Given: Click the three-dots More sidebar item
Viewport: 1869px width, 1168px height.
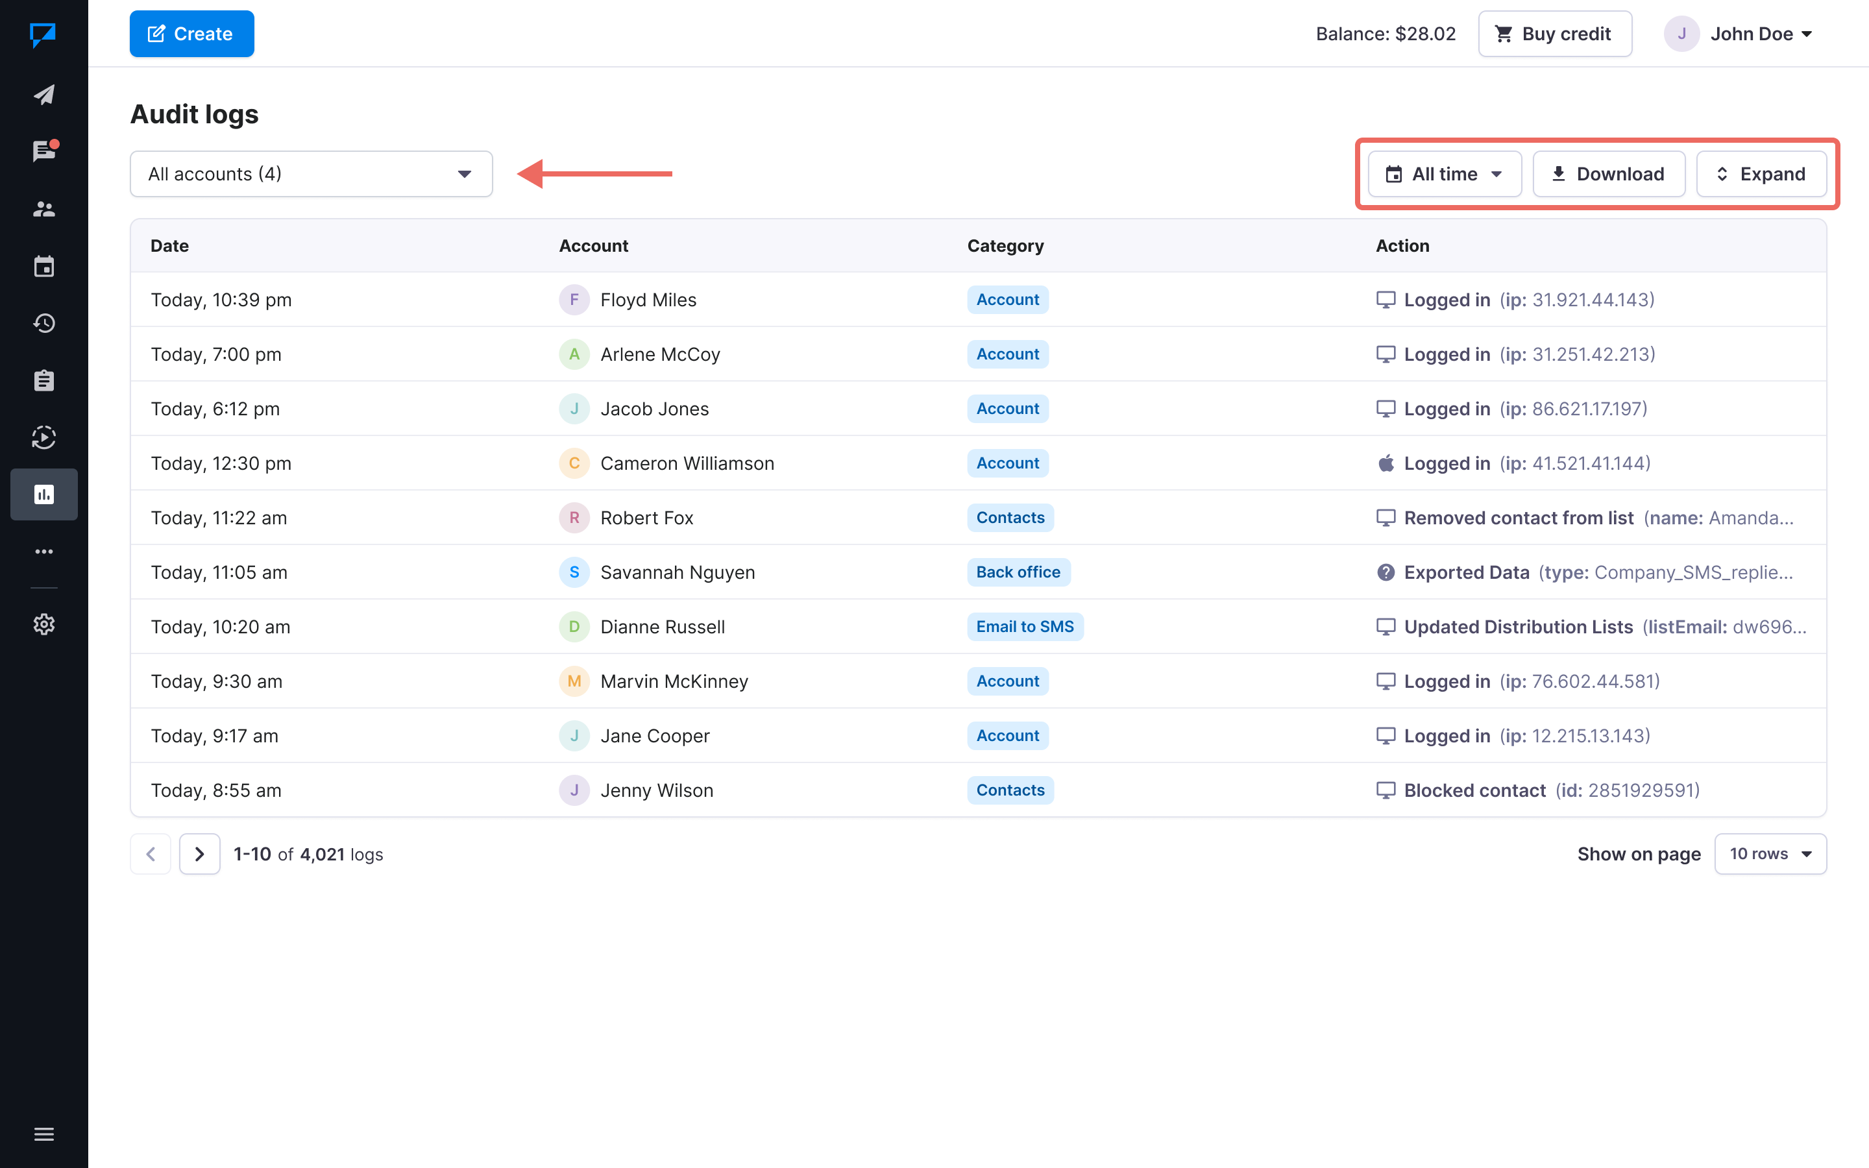Looking at the screenshot, I should click(x=44, y=552).
